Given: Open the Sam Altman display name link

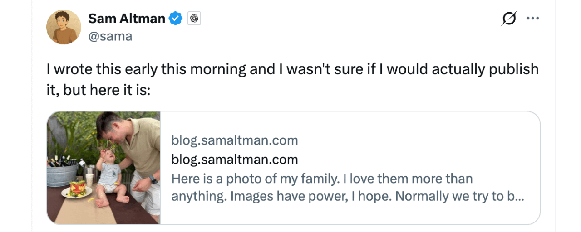Looking at the screenshot, I should (126, 19).
